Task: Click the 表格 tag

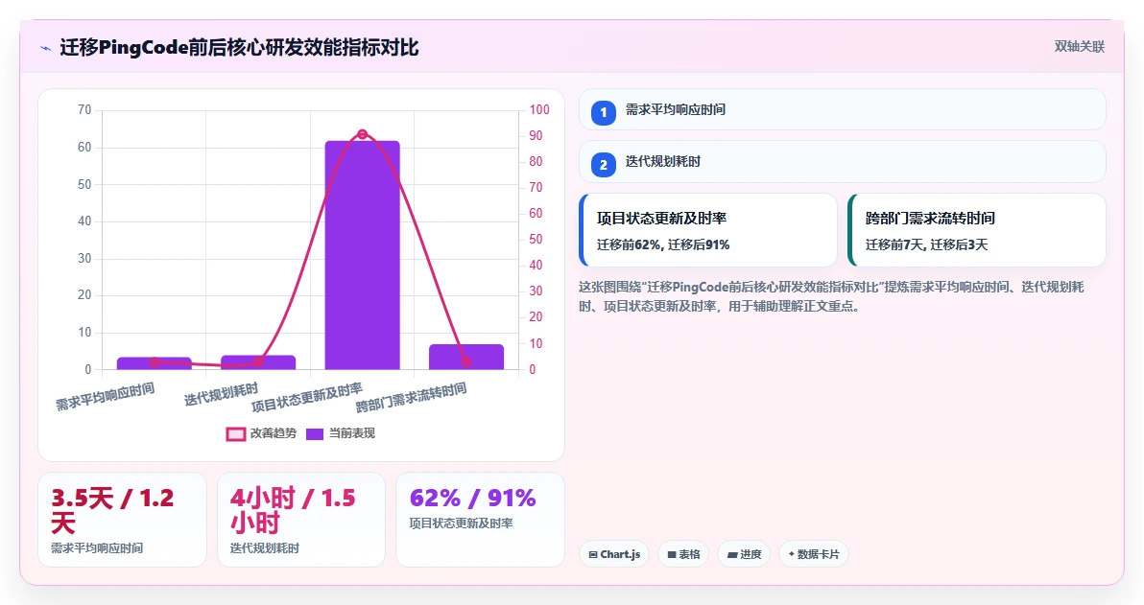Action: click(683, 554)
